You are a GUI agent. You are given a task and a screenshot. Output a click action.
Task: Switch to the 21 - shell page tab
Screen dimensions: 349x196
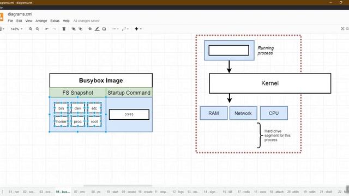coord(326,192)
